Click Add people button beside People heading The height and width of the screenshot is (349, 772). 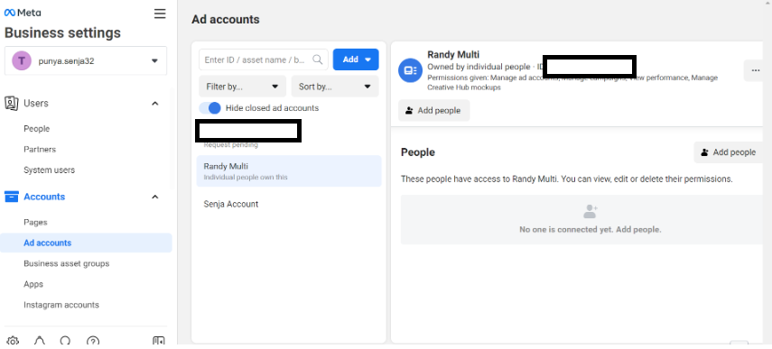730,152
